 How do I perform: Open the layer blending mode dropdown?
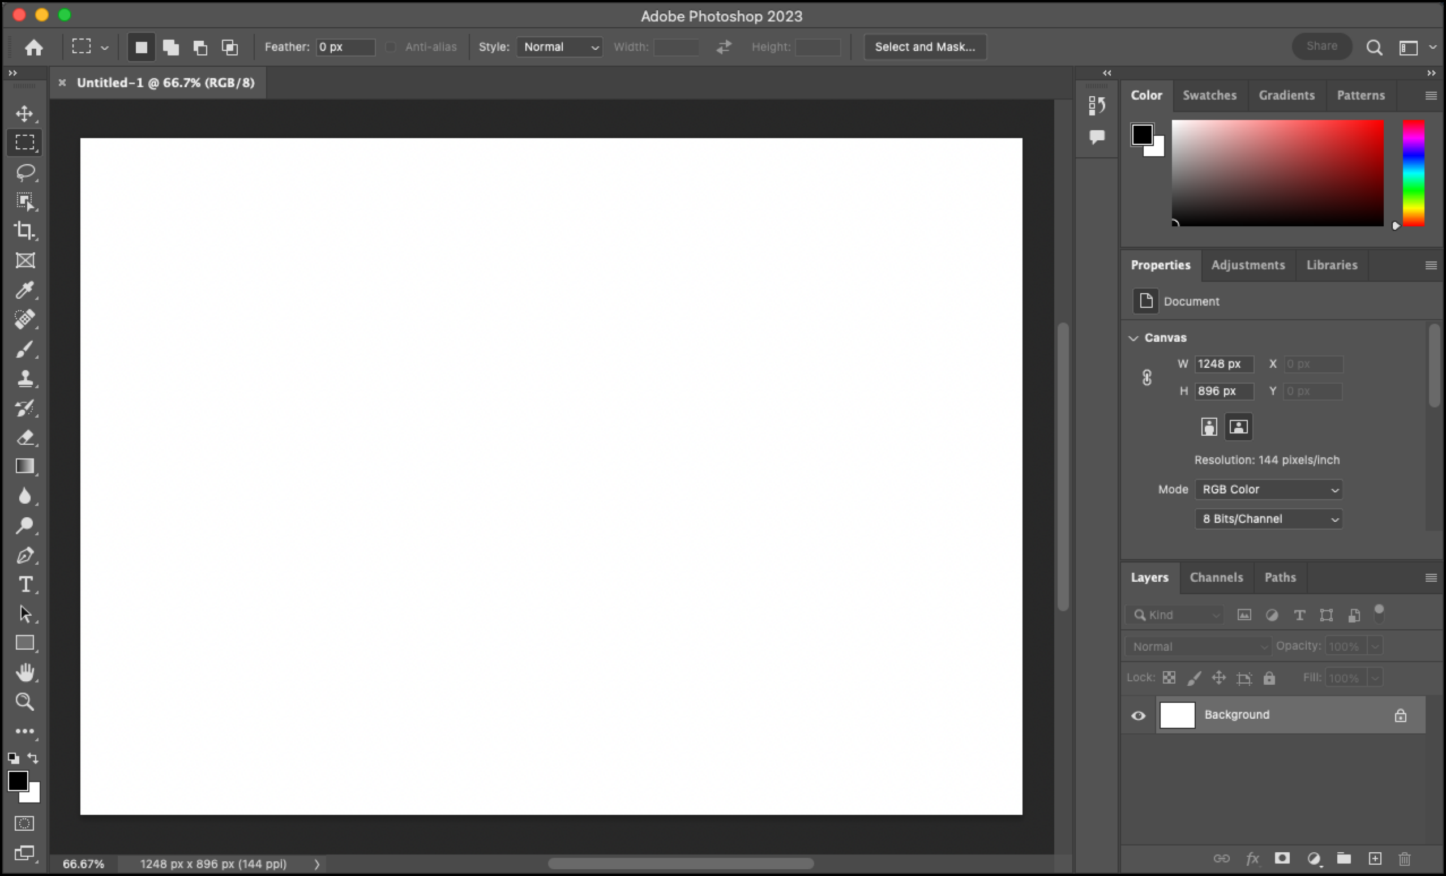pos(1197,646)
